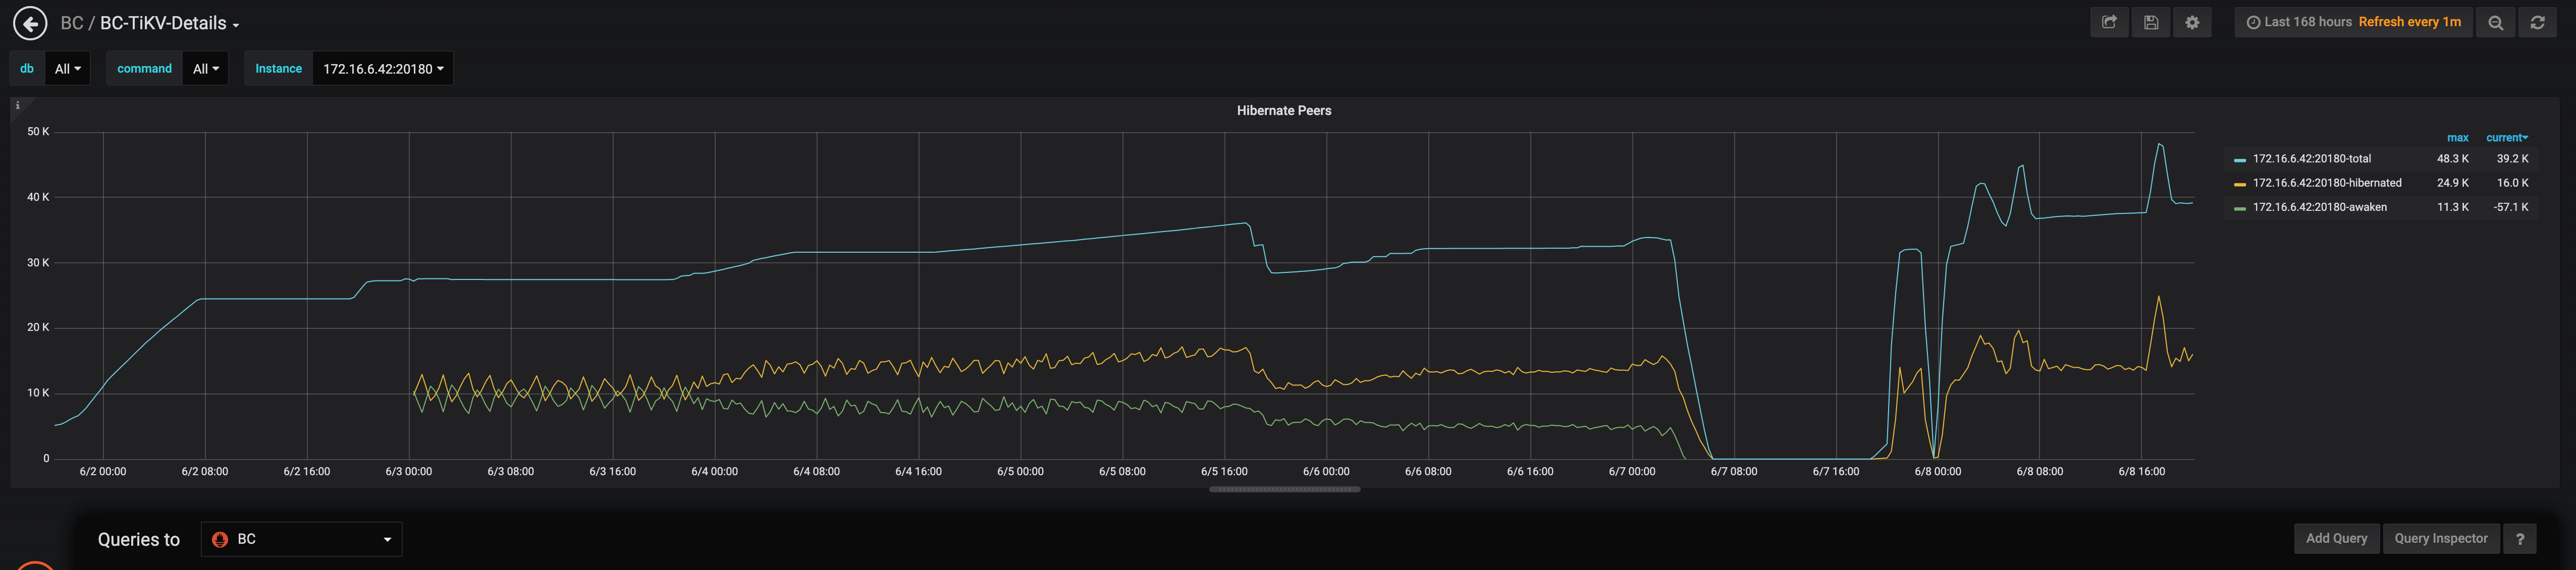Change the Instance selection dropdown

383,68
